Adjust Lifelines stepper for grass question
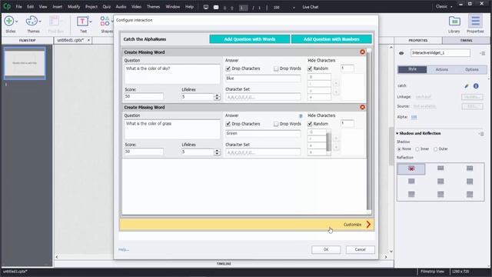This screenshot has width=492, height=277. 217,152
